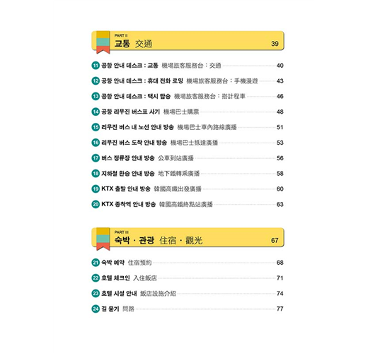This screenshot has height=353, width=368.
Task: Select entry 13 about 택시 탑승
Action: pyautogui.click(x=188, y=96)
